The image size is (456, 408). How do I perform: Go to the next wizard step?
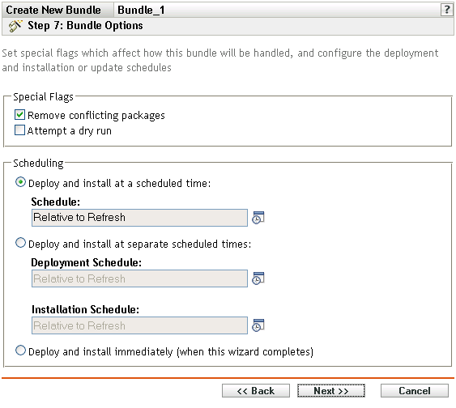331,391
